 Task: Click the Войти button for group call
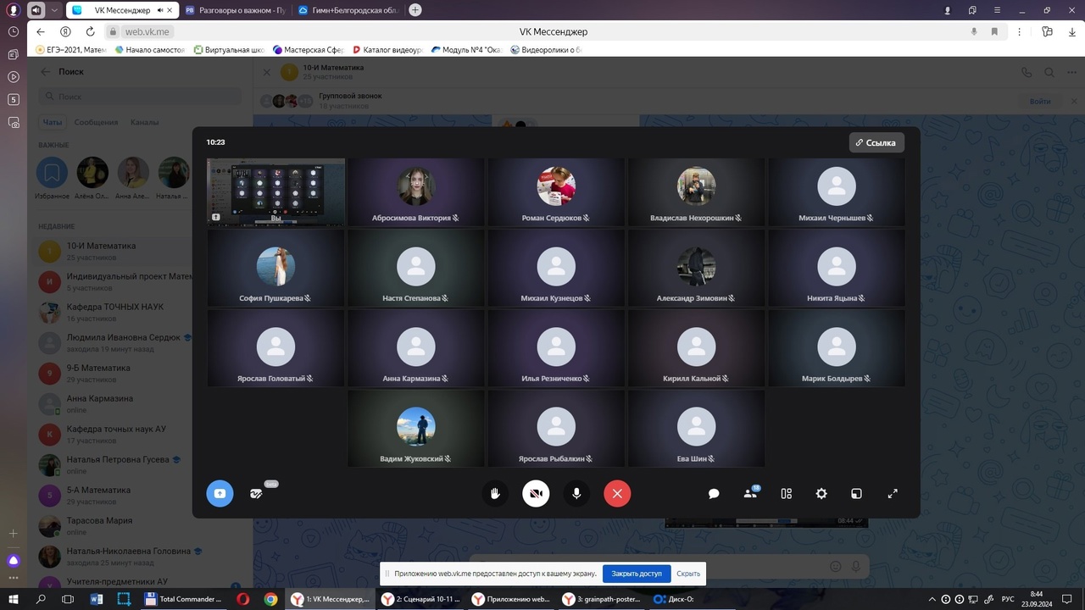pos(1040,101)
